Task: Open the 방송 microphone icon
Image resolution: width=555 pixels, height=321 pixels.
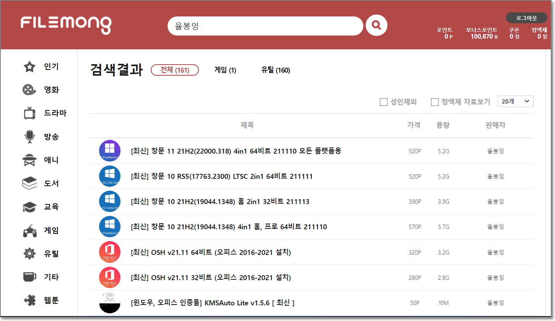Action: tap(29, 137)
